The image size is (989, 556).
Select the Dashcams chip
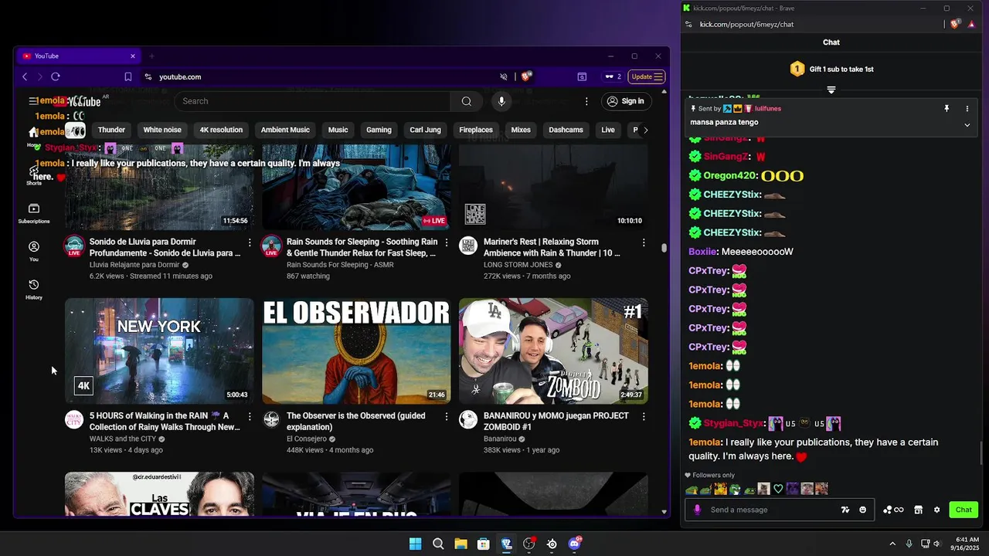click(566, 130)
